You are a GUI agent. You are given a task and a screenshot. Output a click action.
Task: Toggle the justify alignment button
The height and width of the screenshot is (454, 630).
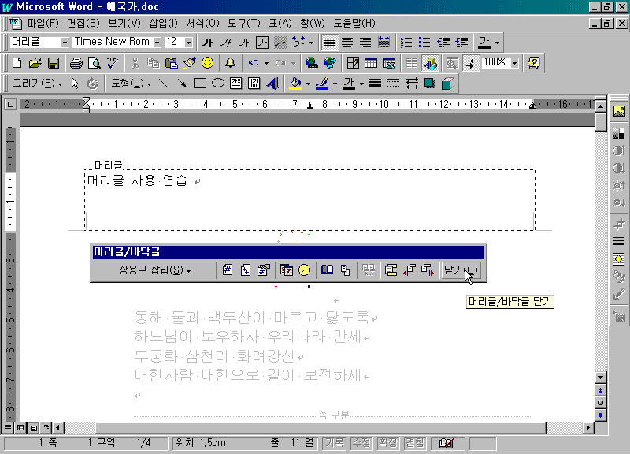[330, 43]
